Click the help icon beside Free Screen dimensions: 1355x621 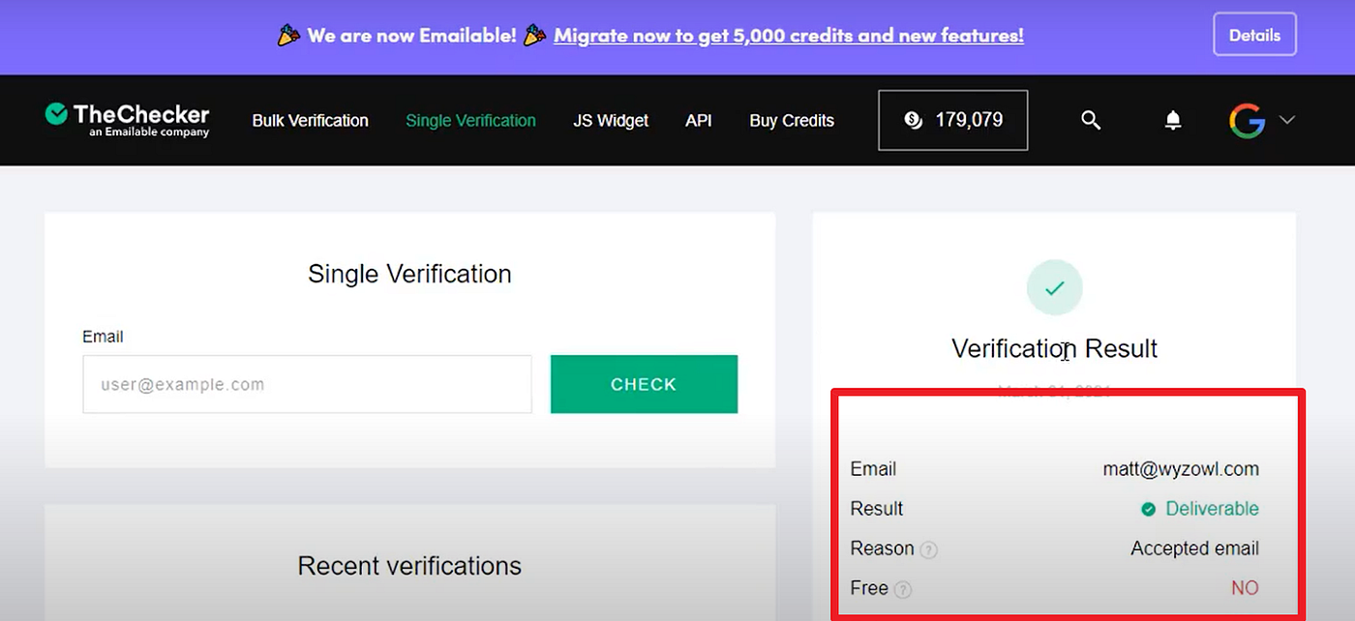[x=902, y=589]
